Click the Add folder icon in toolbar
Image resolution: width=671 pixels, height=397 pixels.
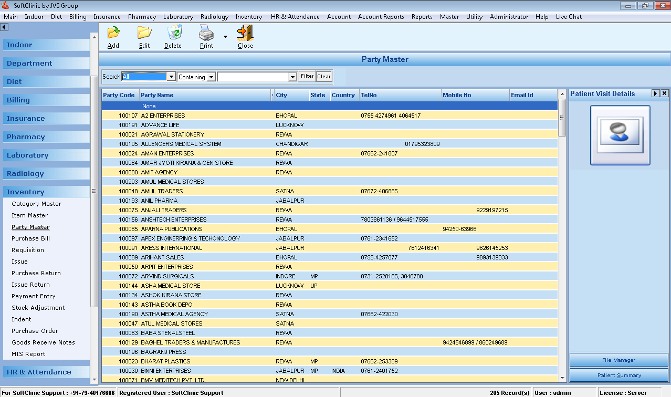(x=113, y=33)
